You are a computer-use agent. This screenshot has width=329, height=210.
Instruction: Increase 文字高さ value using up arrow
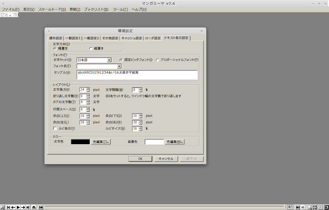coord(88,89)
